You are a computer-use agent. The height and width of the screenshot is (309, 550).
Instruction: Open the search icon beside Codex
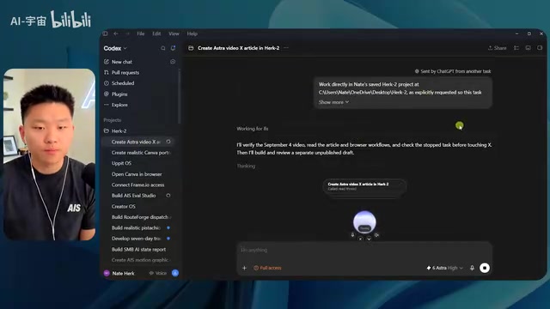click(x=162, y=48)
